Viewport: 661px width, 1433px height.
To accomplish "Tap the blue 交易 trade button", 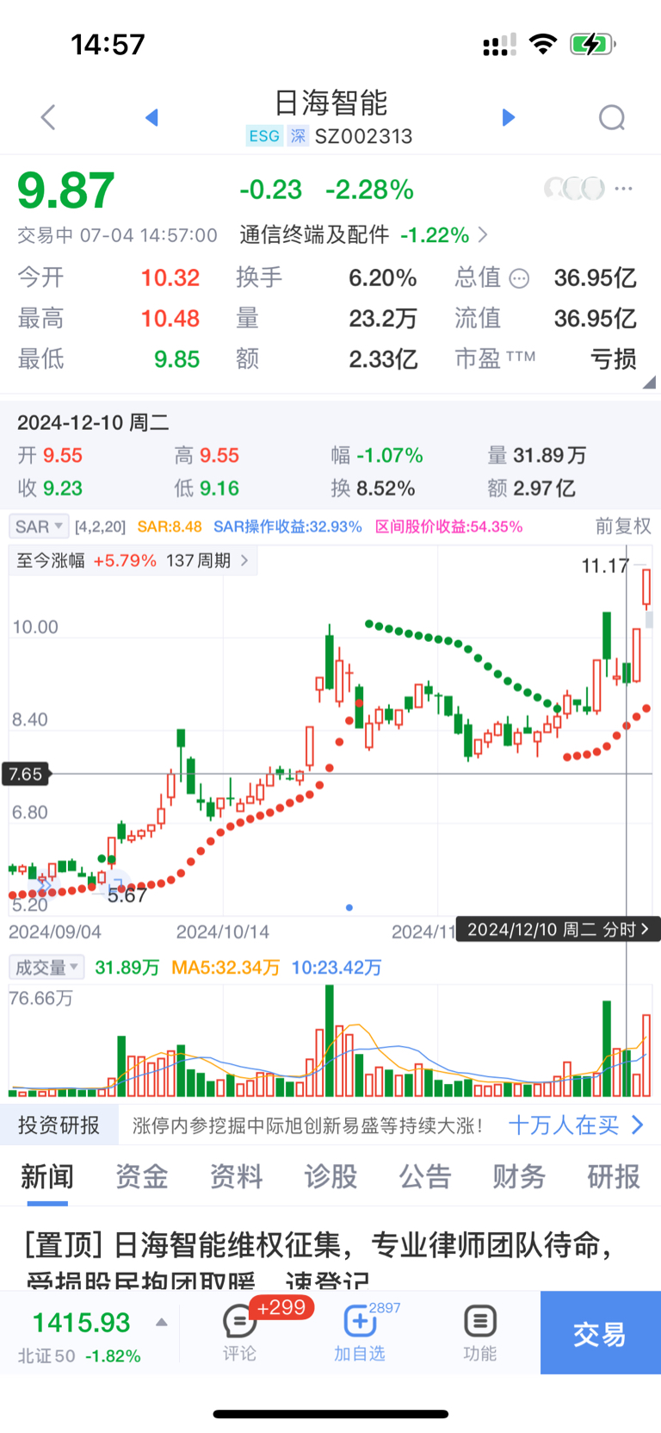I will (x=601, y=1332).
